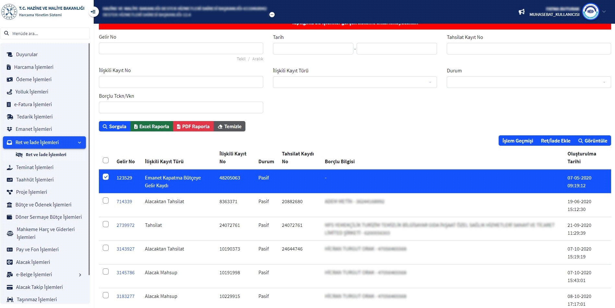Open the İlişkili Kayıt Türü dropdown
The height and width of the screenshot is (308, 615).
coord(355,82)
